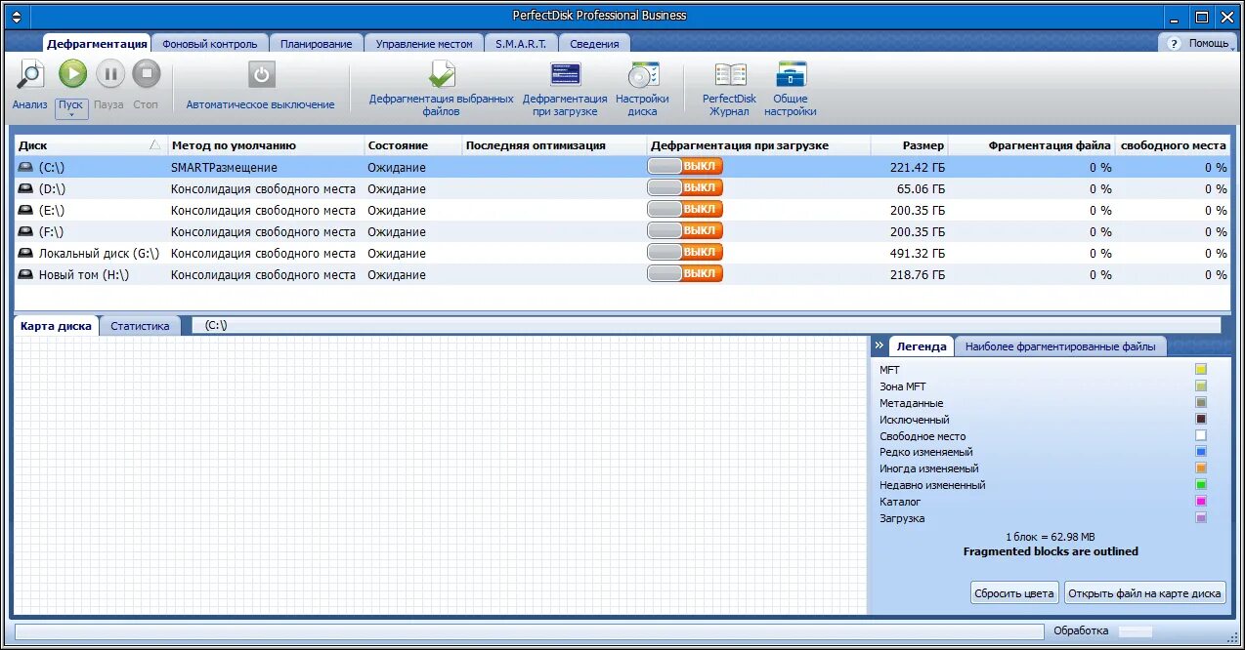The image size is (1245, 650).
Task: Select the Новый том (H:\) drive icon
Action: [26, 275]
